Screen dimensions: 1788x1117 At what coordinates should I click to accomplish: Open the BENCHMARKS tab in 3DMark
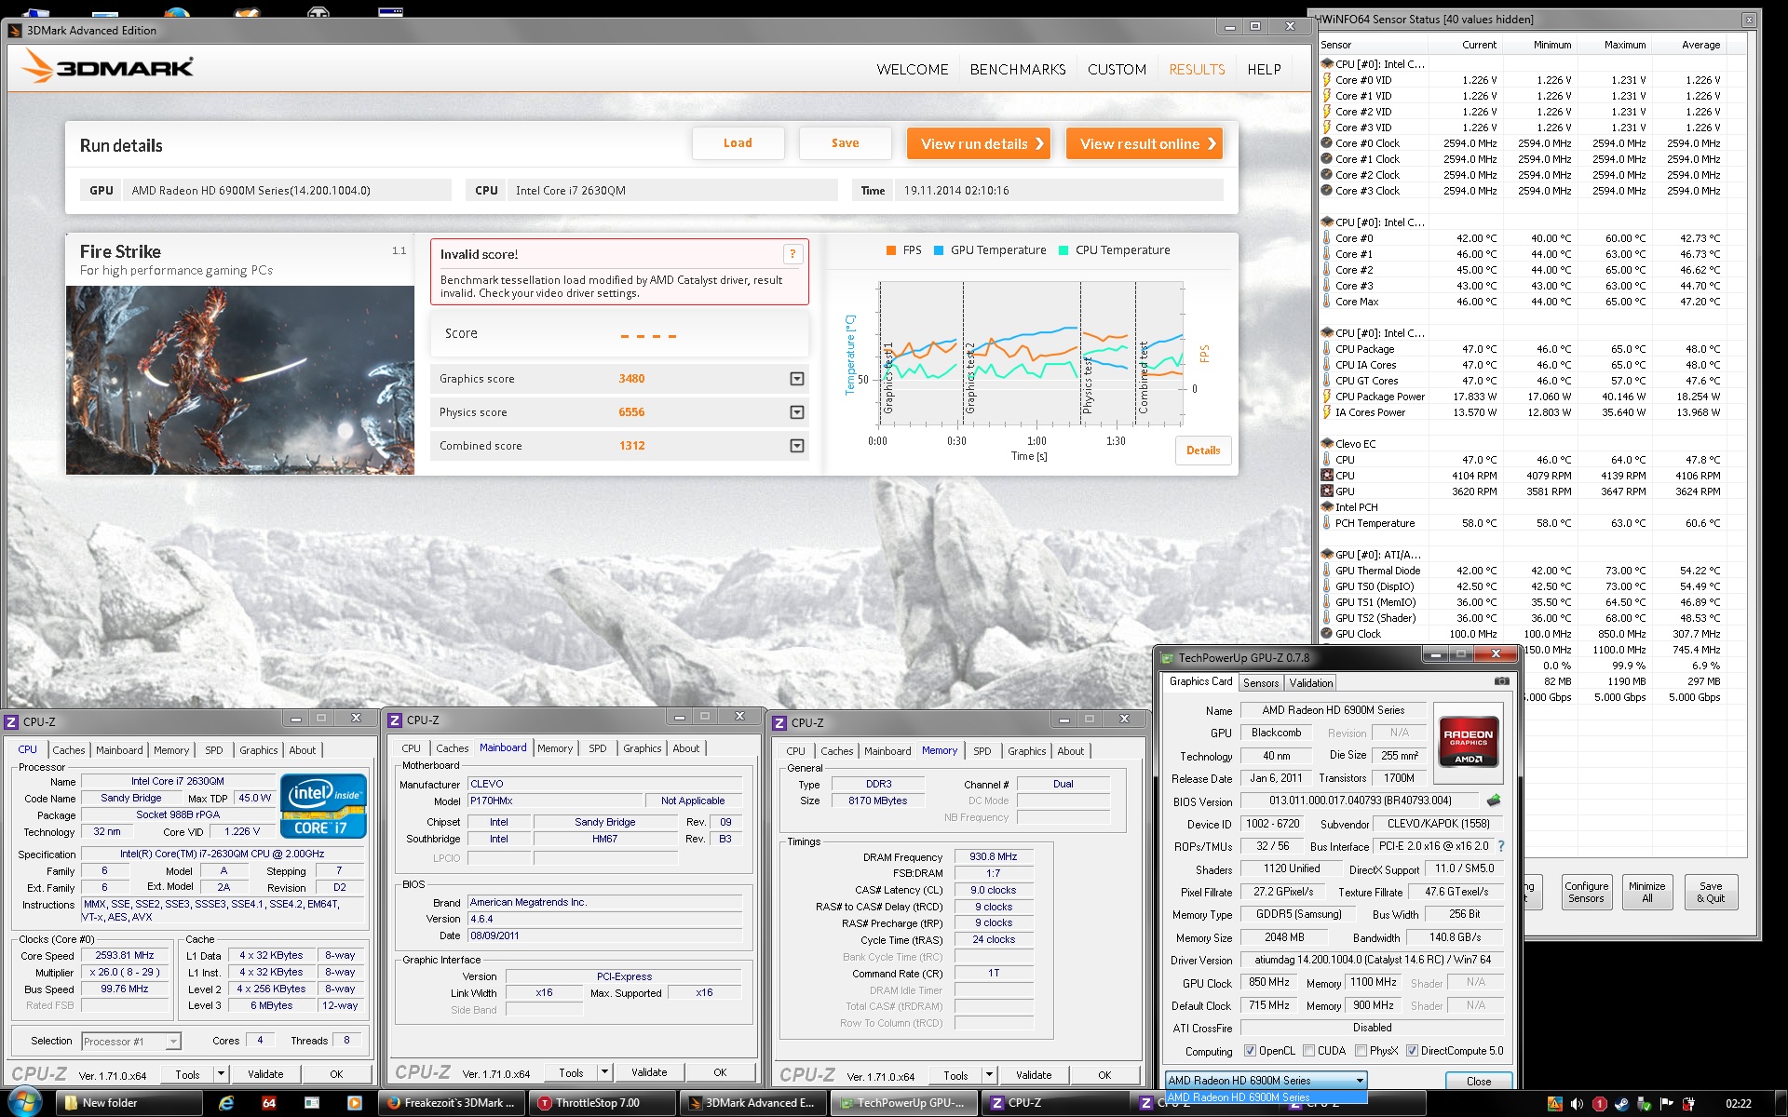pos(1018,70)
